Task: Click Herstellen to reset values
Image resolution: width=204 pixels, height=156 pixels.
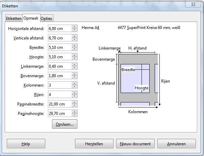Action: [x=94, y=144]
